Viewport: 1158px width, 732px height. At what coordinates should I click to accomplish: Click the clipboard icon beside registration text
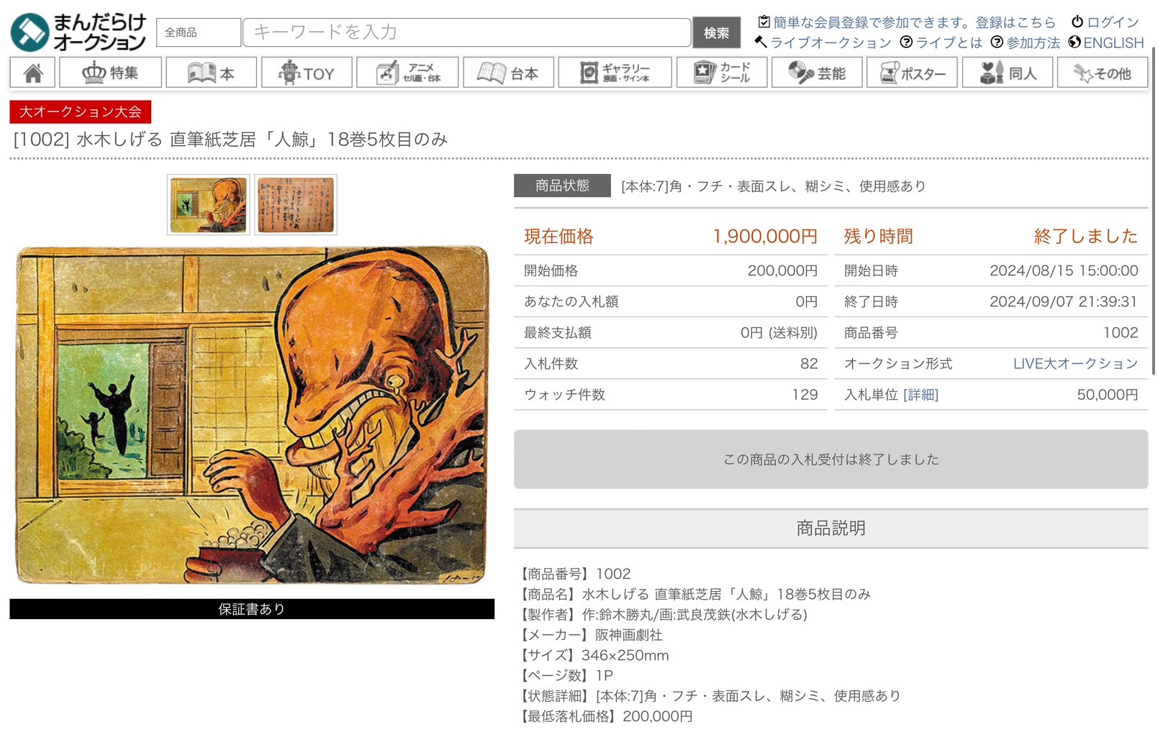click(x=764, y=22)
